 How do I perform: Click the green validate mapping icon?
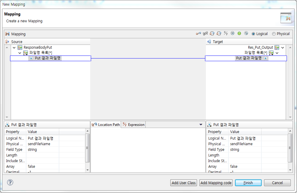(x=239, y=34)
